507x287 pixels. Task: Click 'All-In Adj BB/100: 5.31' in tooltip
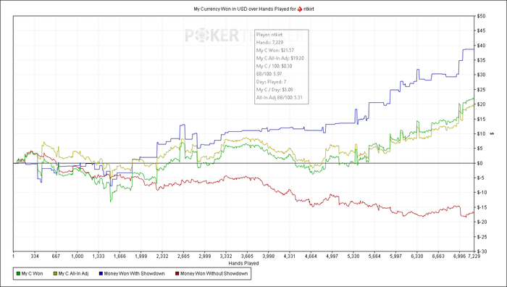coord(280,97)
